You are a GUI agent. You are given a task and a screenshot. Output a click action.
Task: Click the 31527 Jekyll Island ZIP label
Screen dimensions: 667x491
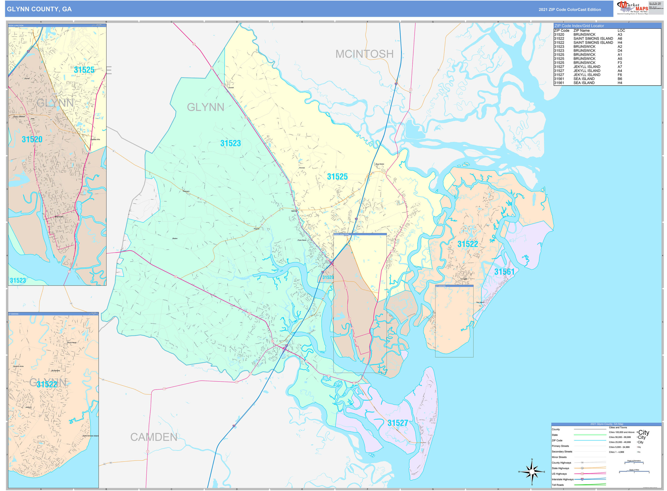click(397, 423)
